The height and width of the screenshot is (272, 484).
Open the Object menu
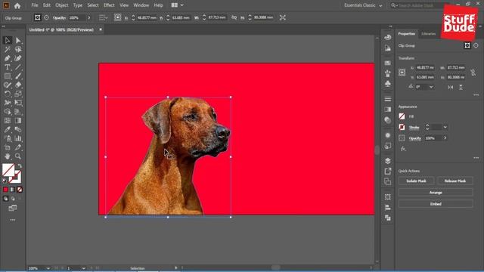click(62, 5)
